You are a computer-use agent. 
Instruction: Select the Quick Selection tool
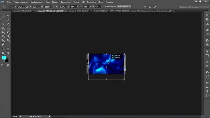(x=8, y=20)
